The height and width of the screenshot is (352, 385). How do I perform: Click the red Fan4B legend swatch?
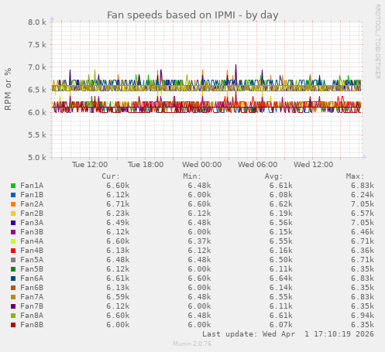click(13, 251)
